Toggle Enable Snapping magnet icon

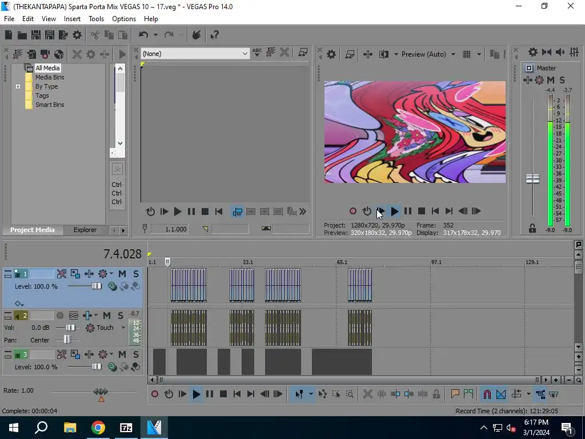487,394
